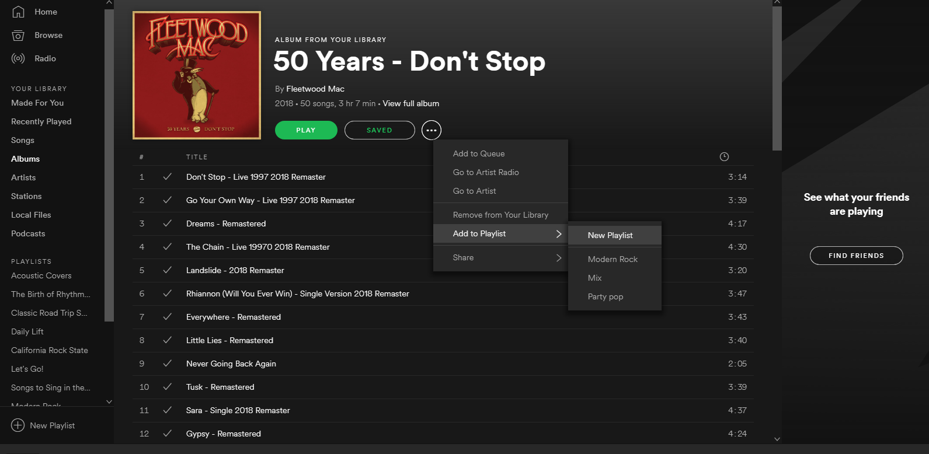Open Songs to Sing in the... playlist

(x=51, y=387)
